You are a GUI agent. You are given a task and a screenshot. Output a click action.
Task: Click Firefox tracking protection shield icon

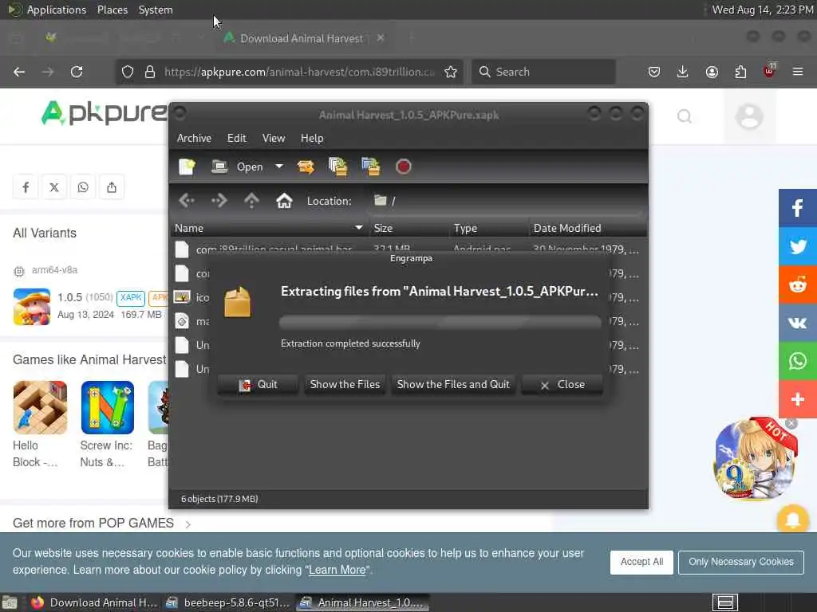128,72
